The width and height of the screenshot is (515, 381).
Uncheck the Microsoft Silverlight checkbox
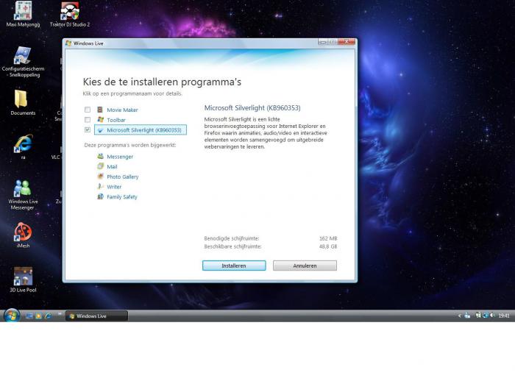pyautogui.click(x=88, y=129)
